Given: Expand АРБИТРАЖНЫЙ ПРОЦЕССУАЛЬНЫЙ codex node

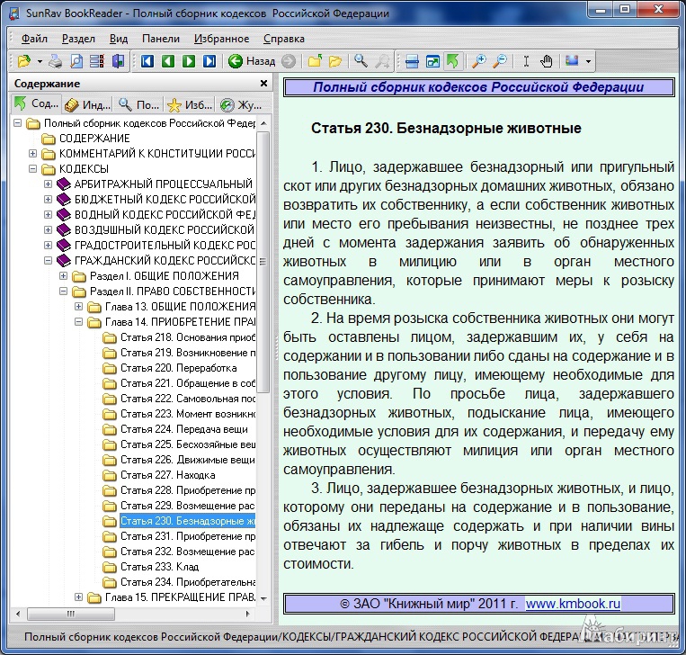Looking at the screenshot, I should (49, 184).
